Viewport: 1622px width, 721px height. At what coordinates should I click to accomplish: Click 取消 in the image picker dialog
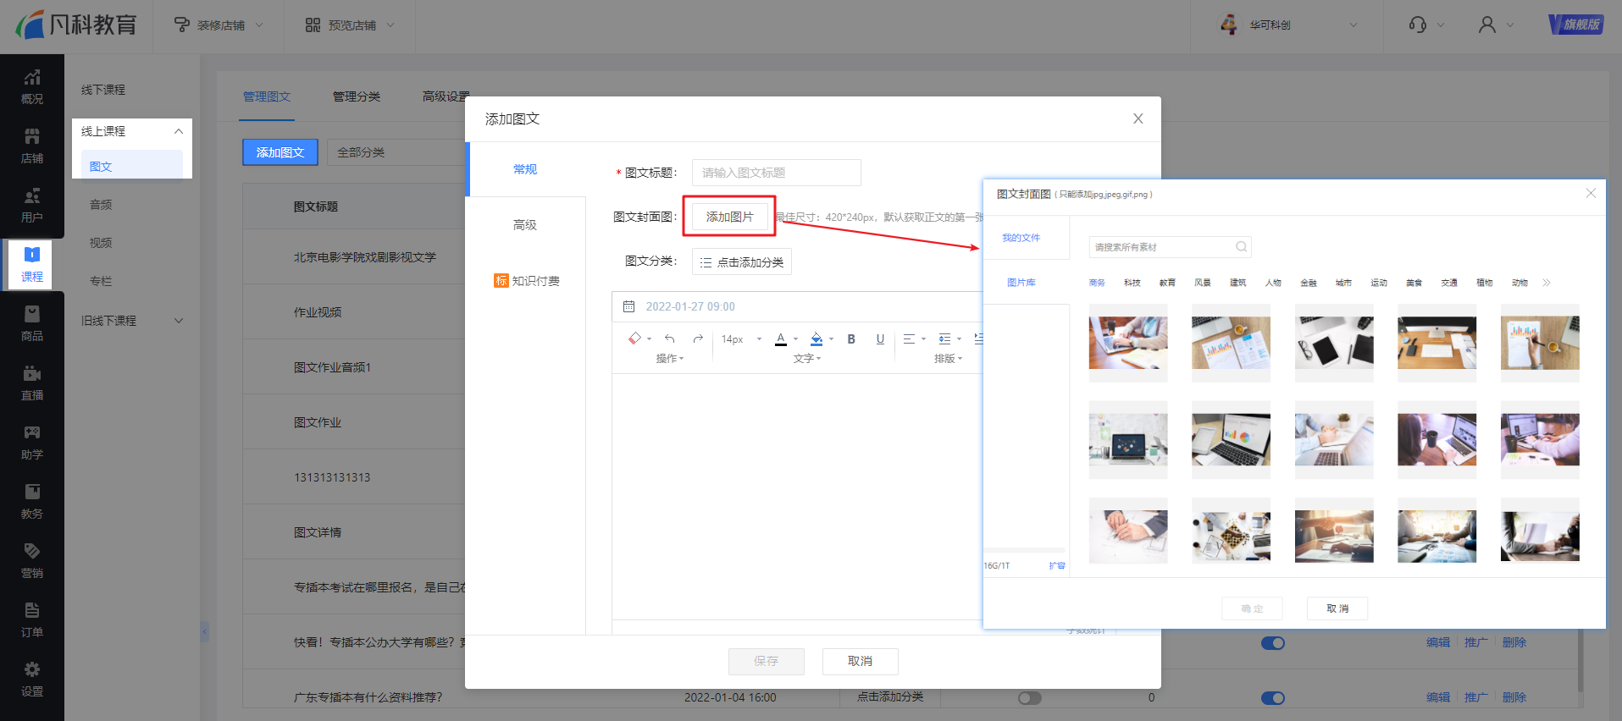pyautogui.click(x=1337, y=608)
